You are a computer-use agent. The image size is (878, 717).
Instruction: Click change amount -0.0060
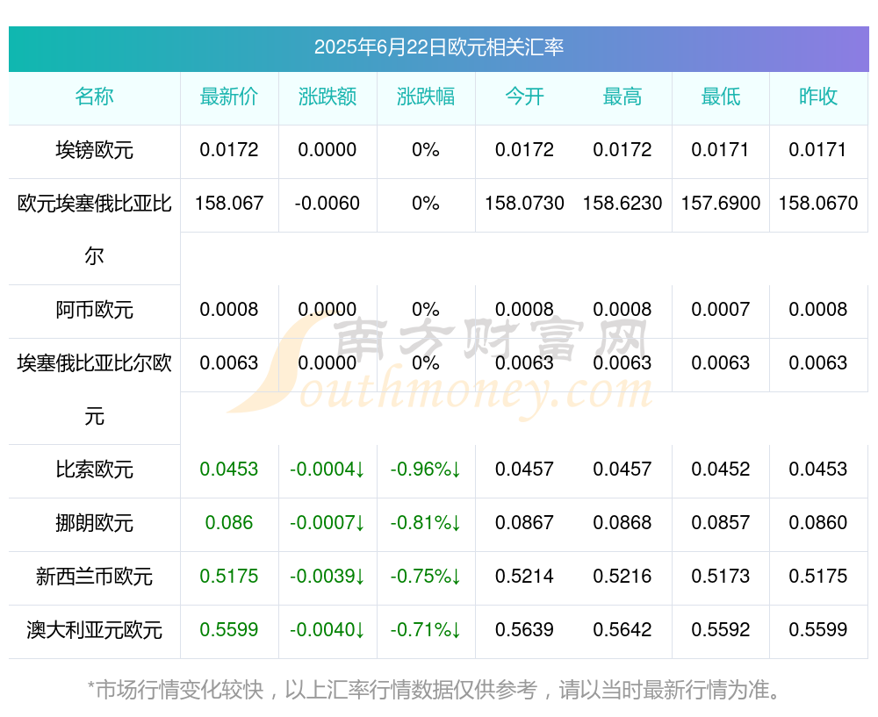pyautogui.click(x=327, y=204)
